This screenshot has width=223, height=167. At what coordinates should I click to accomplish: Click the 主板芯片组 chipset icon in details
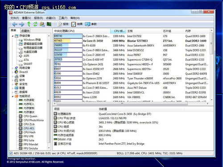pyautogui.click(x=55, y=144)
